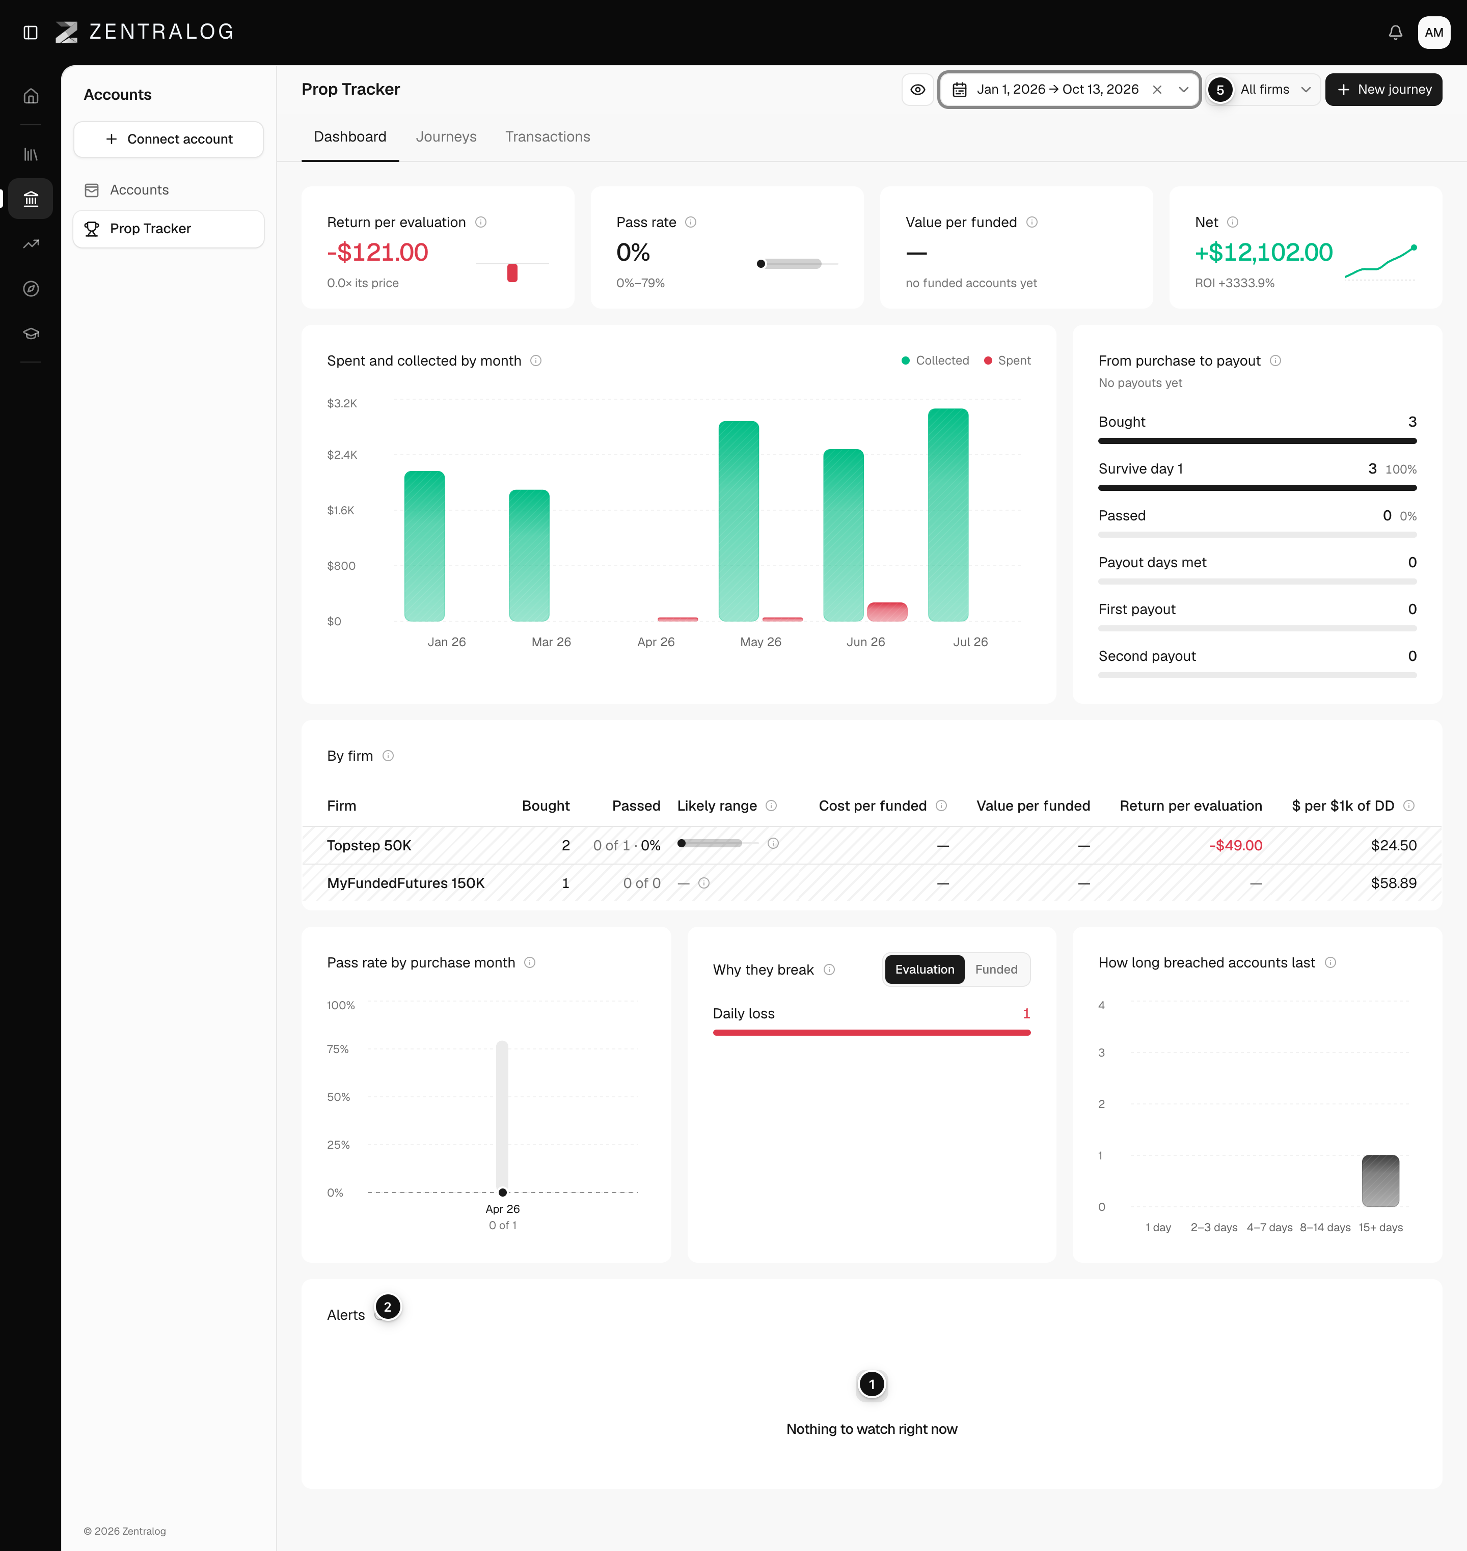The image size is (1467, 1551).
Task: Open Accounts in sidebar
Action: click(x=168, y=190)
